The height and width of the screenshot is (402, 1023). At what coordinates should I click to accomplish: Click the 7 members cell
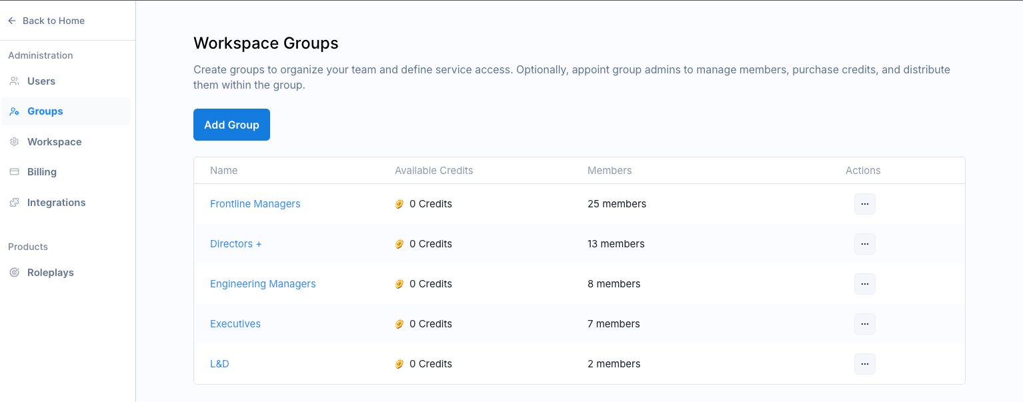click(614, 324)
